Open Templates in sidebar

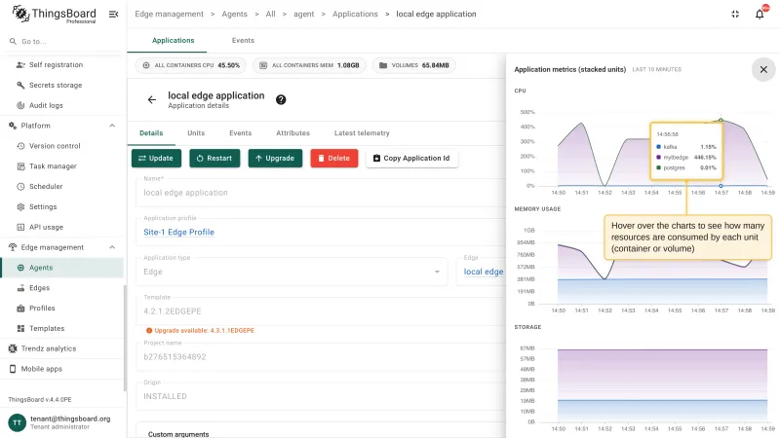62,328
